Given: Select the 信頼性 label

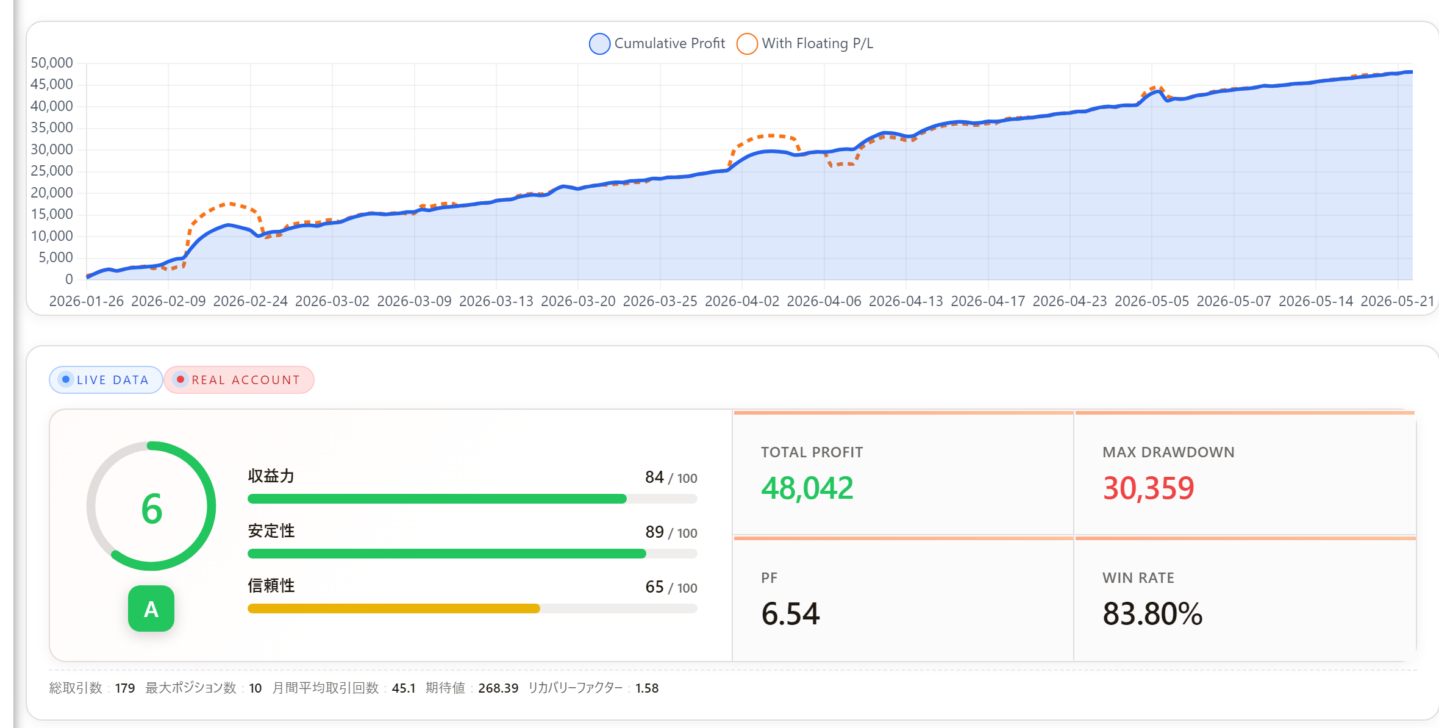Looking at the screenshot, I should 271,586.
